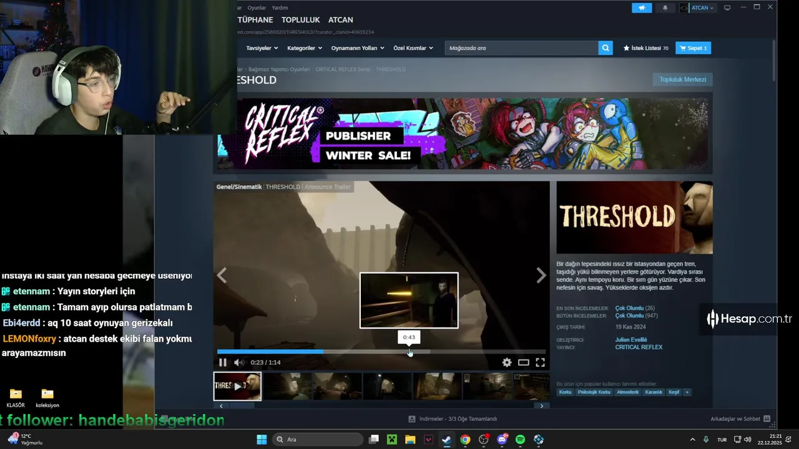This screenshot has width=799, height=449.
Task: Open İndirmeler downloads status
Action: pyautogui.click(x=453, y=419)
